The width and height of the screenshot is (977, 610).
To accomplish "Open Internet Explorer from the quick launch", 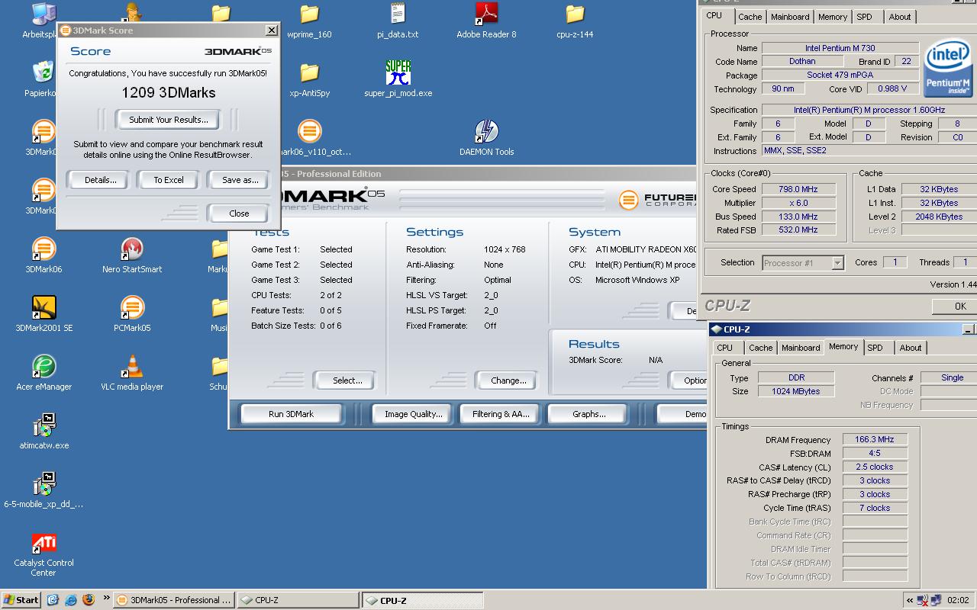I will 70,600.
